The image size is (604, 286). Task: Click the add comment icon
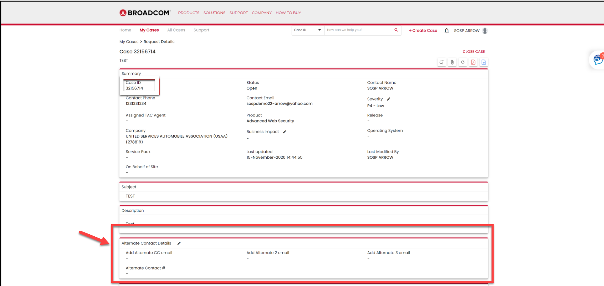[442, 62]
